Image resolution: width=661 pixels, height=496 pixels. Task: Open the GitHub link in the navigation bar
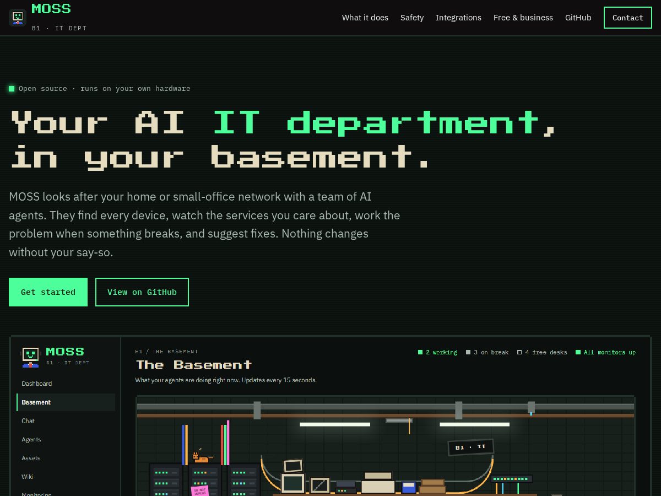pos(578,18)
